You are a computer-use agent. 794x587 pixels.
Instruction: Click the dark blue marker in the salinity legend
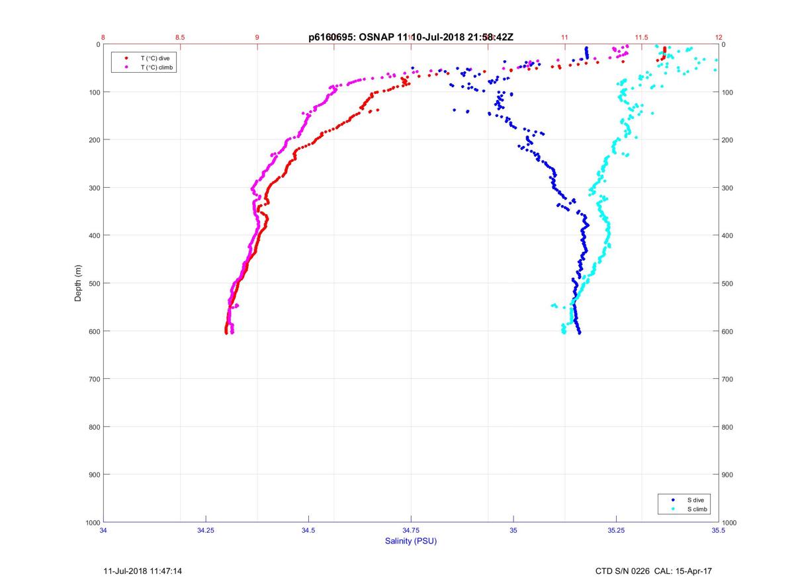click(672, 500)
